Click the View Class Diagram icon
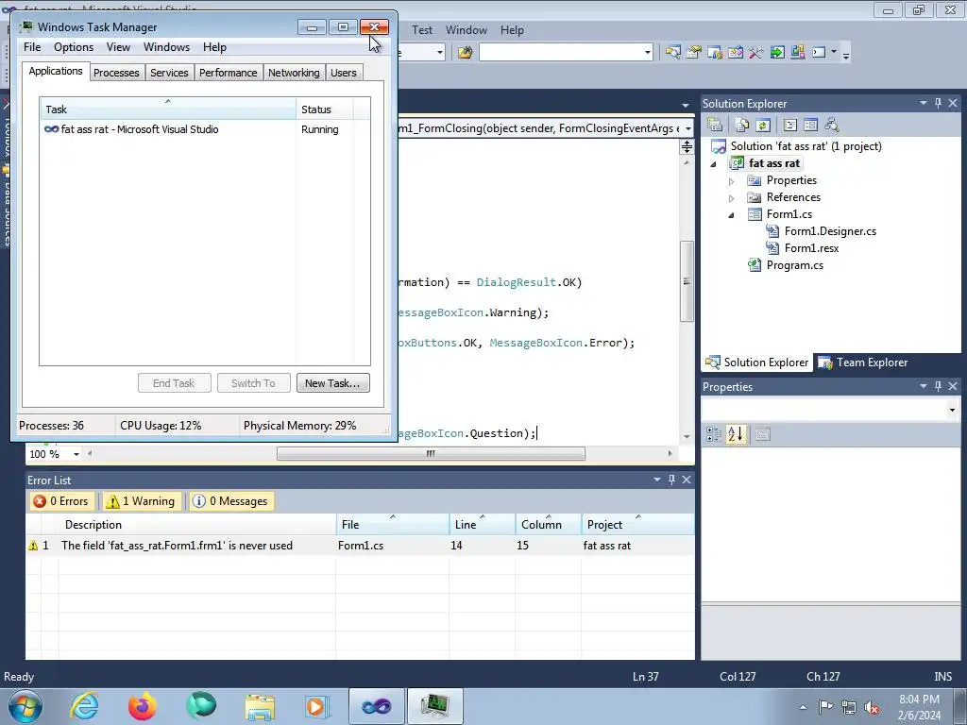This screenshot has height=725, width=967. (831, 126)
